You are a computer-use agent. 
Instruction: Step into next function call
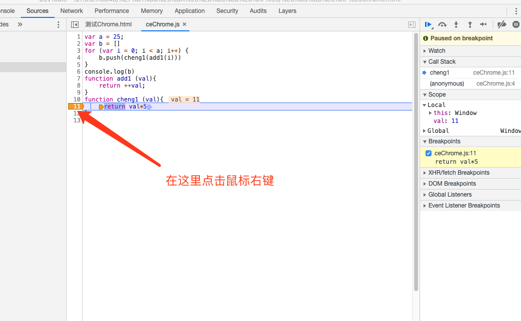(x=456, y=24)
